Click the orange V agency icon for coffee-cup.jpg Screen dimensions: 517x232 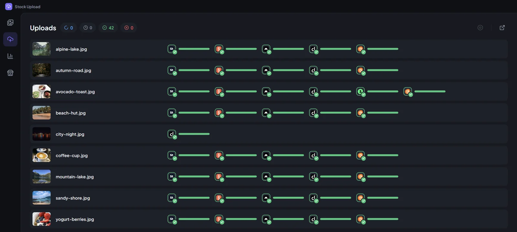coord(361,155)
